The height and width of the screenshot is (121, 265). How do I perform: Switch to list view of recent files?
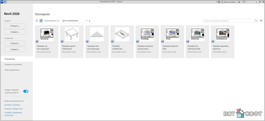[37, 21]
